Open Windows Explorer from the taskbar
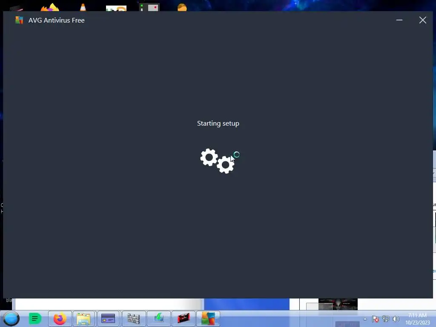This screenshot has height=327, width=436. click(84, 318)
